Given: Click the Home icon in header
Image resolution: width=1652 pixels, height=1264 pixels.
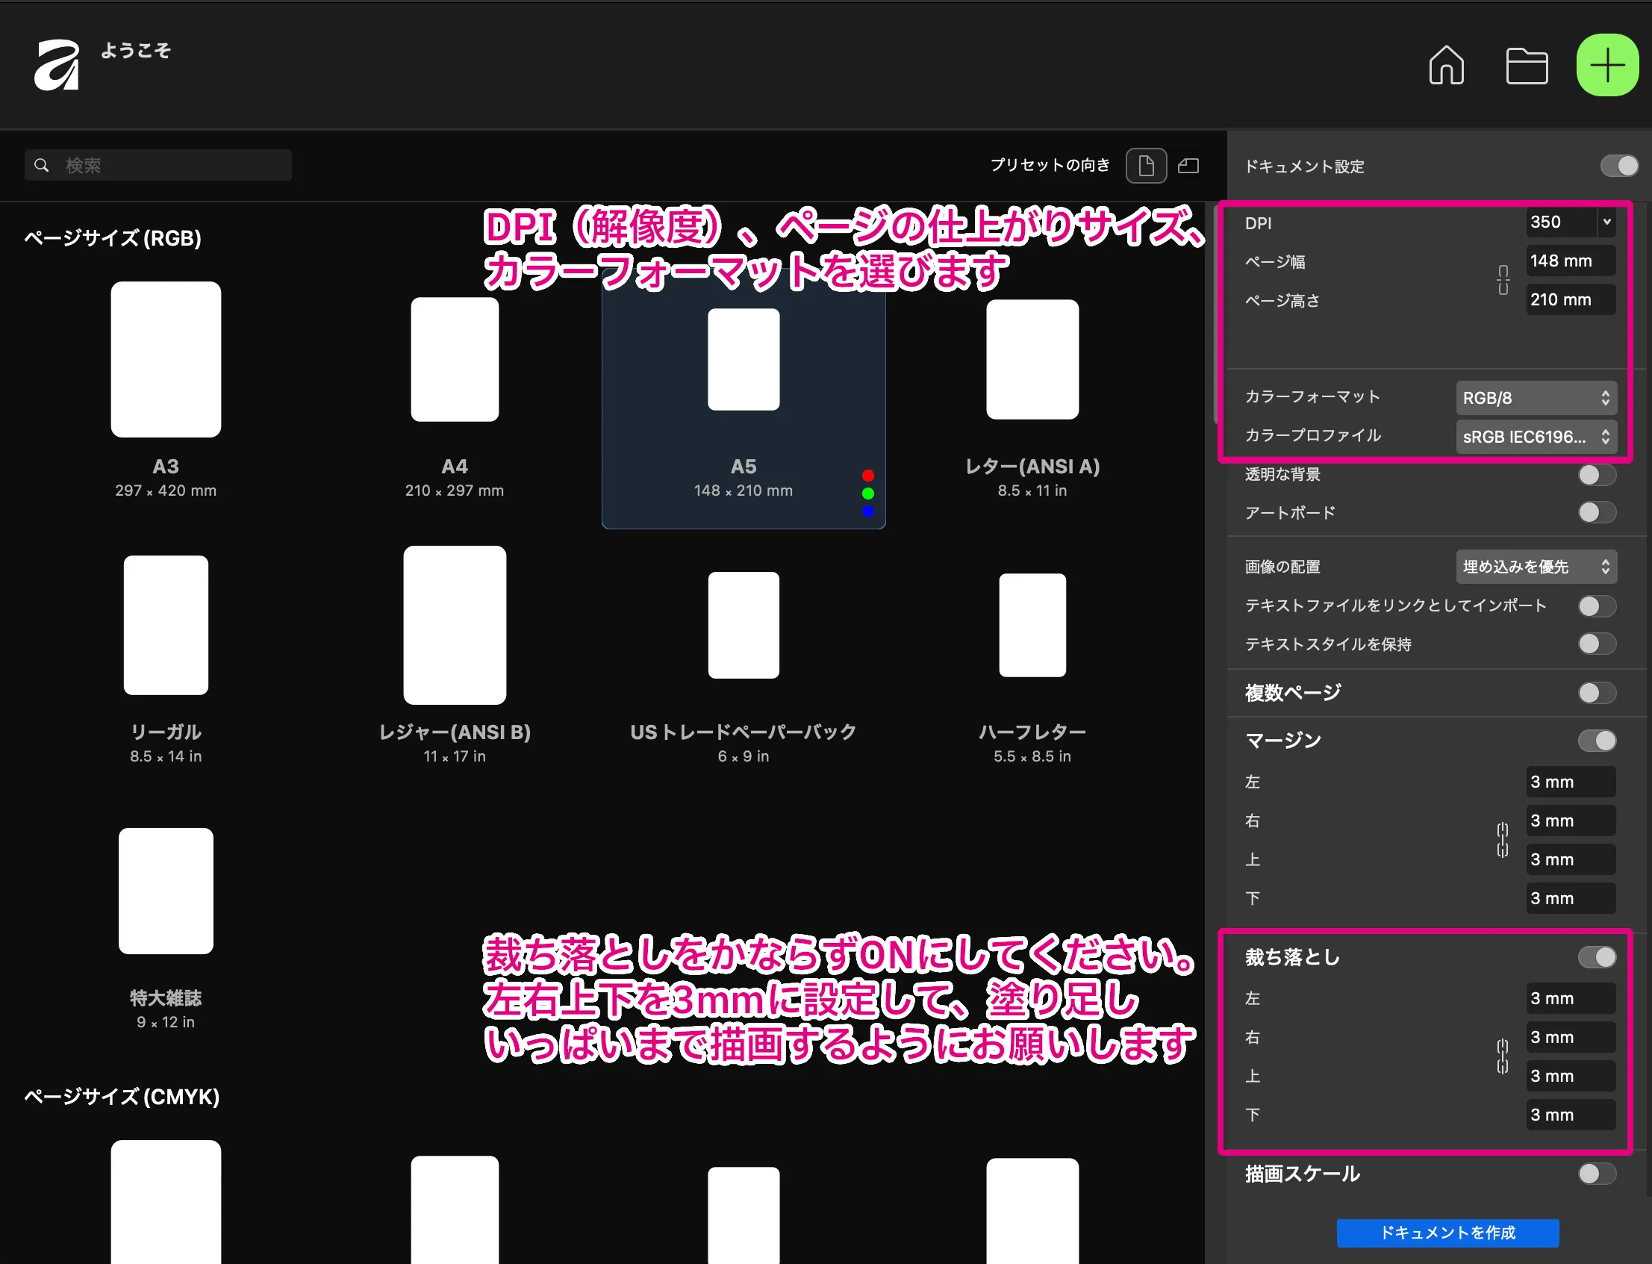Looking at the screenshot, I should (x=1445, y=66).
